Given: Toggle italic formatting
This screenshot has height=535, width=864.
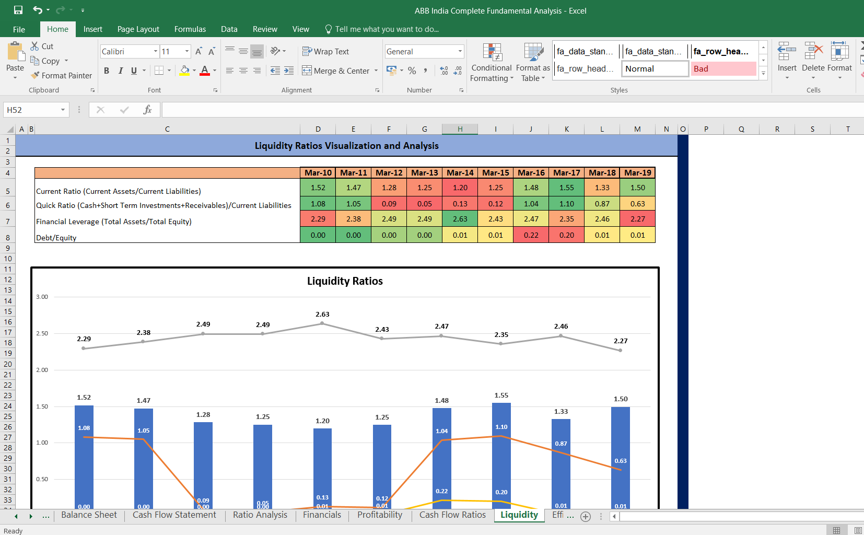Looking at the screenshot, I should [120, 71].
